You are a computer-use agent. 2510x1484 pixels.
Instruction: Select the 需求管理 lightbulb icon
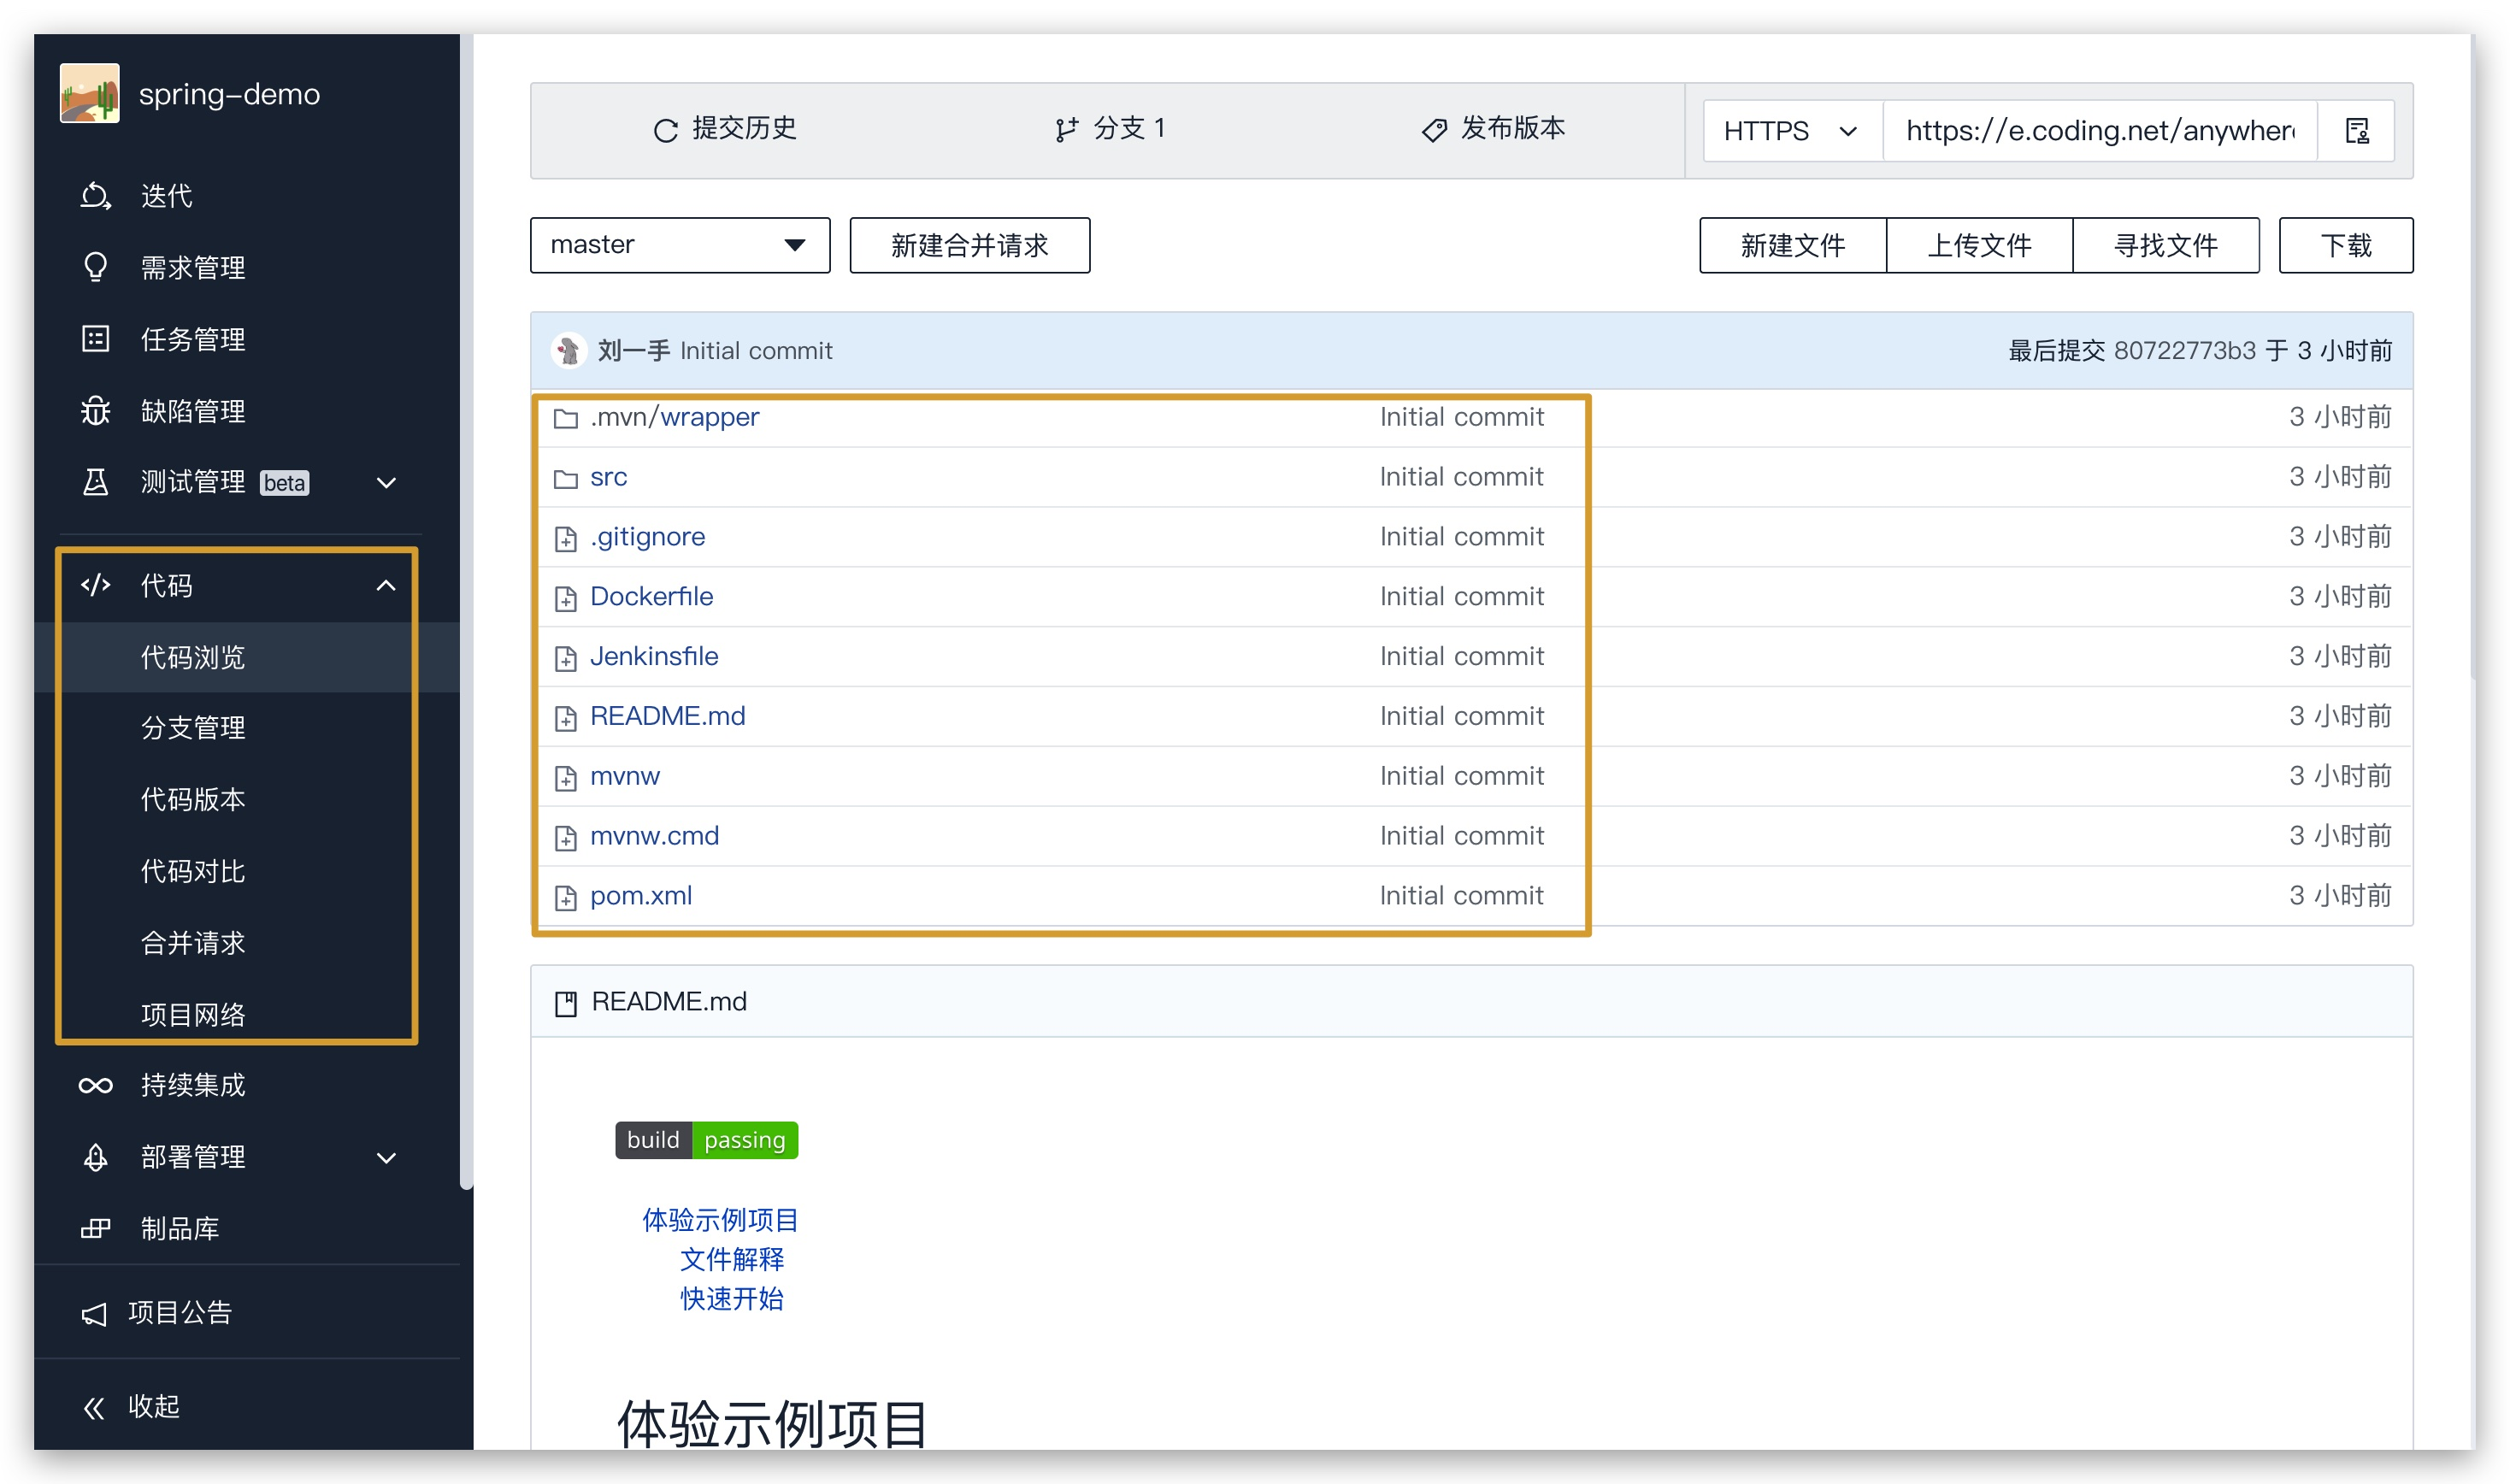(x=95, y=267)
